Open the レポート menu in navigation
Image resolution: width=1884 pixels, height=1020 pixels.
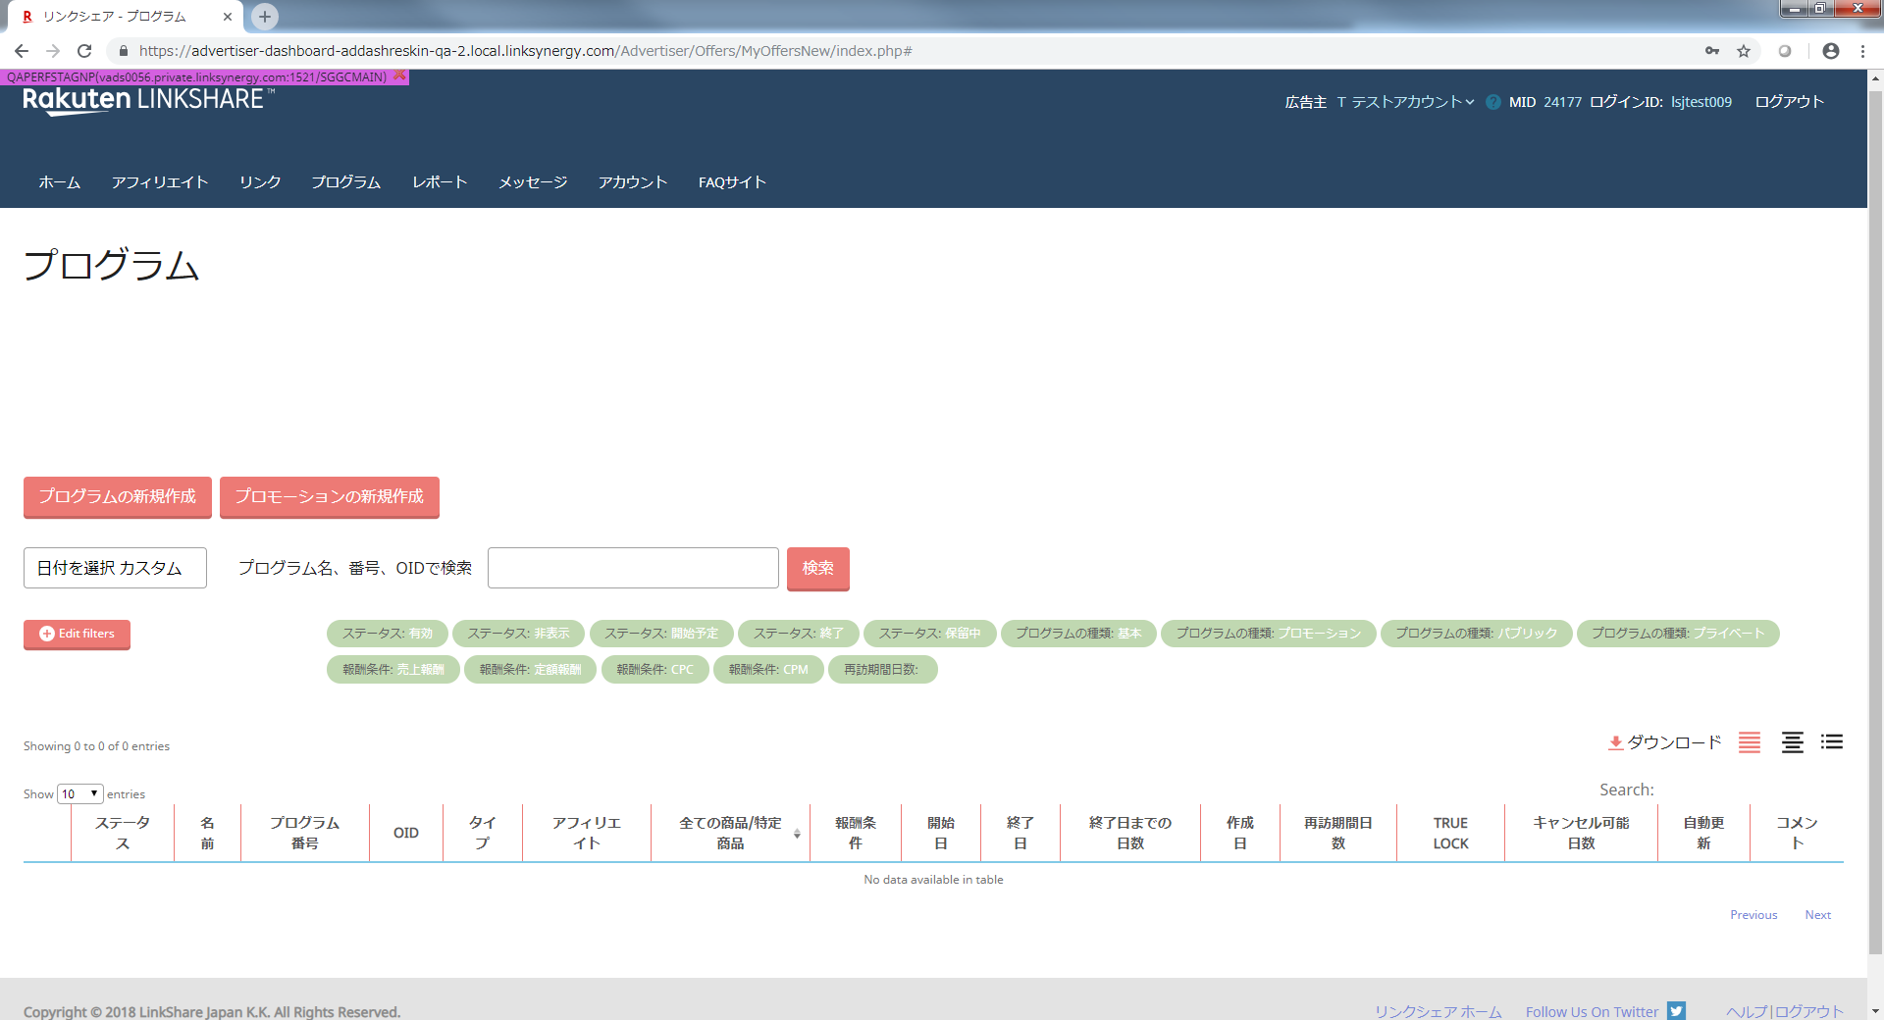(440, 182)
